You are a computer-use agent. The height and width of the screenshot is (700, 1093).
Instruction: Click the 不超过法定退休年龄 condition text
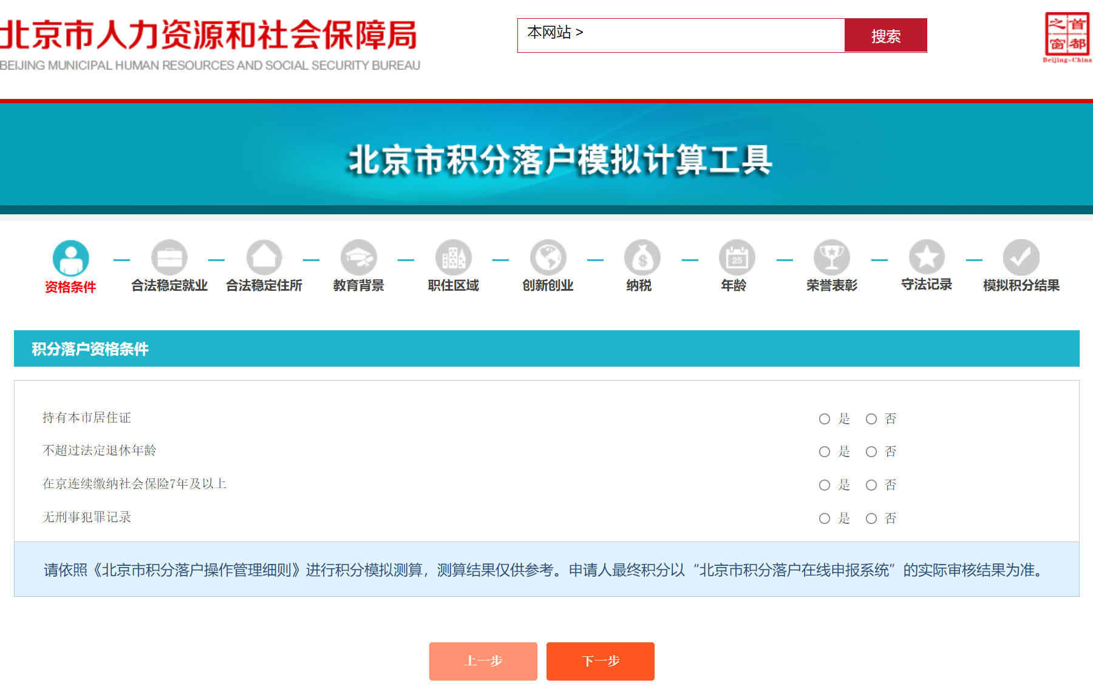(100, 450)
